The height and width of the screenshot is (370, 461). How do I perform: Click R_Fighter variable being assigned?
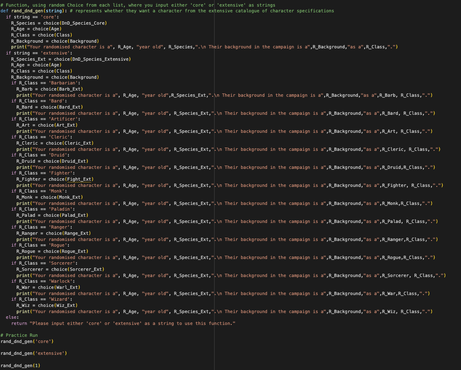click(28, 179)
